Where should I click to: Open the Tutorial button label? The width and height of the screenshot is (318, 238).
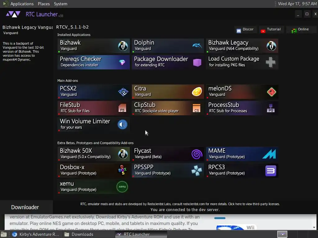coord(274,29)
